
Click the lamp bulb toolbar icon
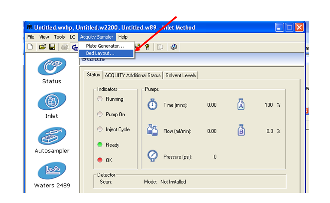147,47
